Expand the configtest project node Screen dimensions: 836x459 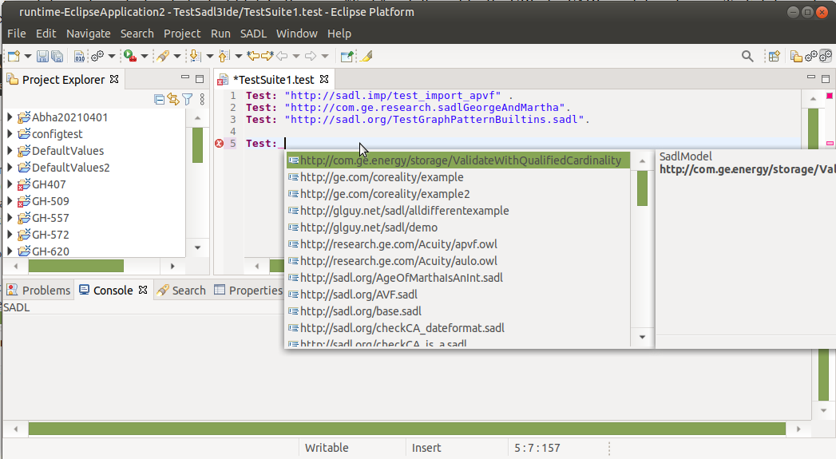[x=10, y=134]
